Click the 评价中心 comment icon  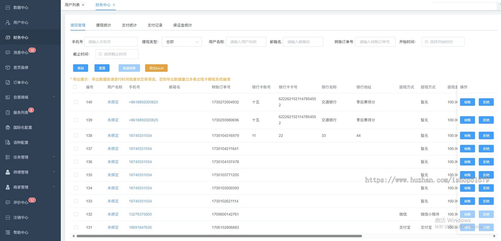coord(8,202)
